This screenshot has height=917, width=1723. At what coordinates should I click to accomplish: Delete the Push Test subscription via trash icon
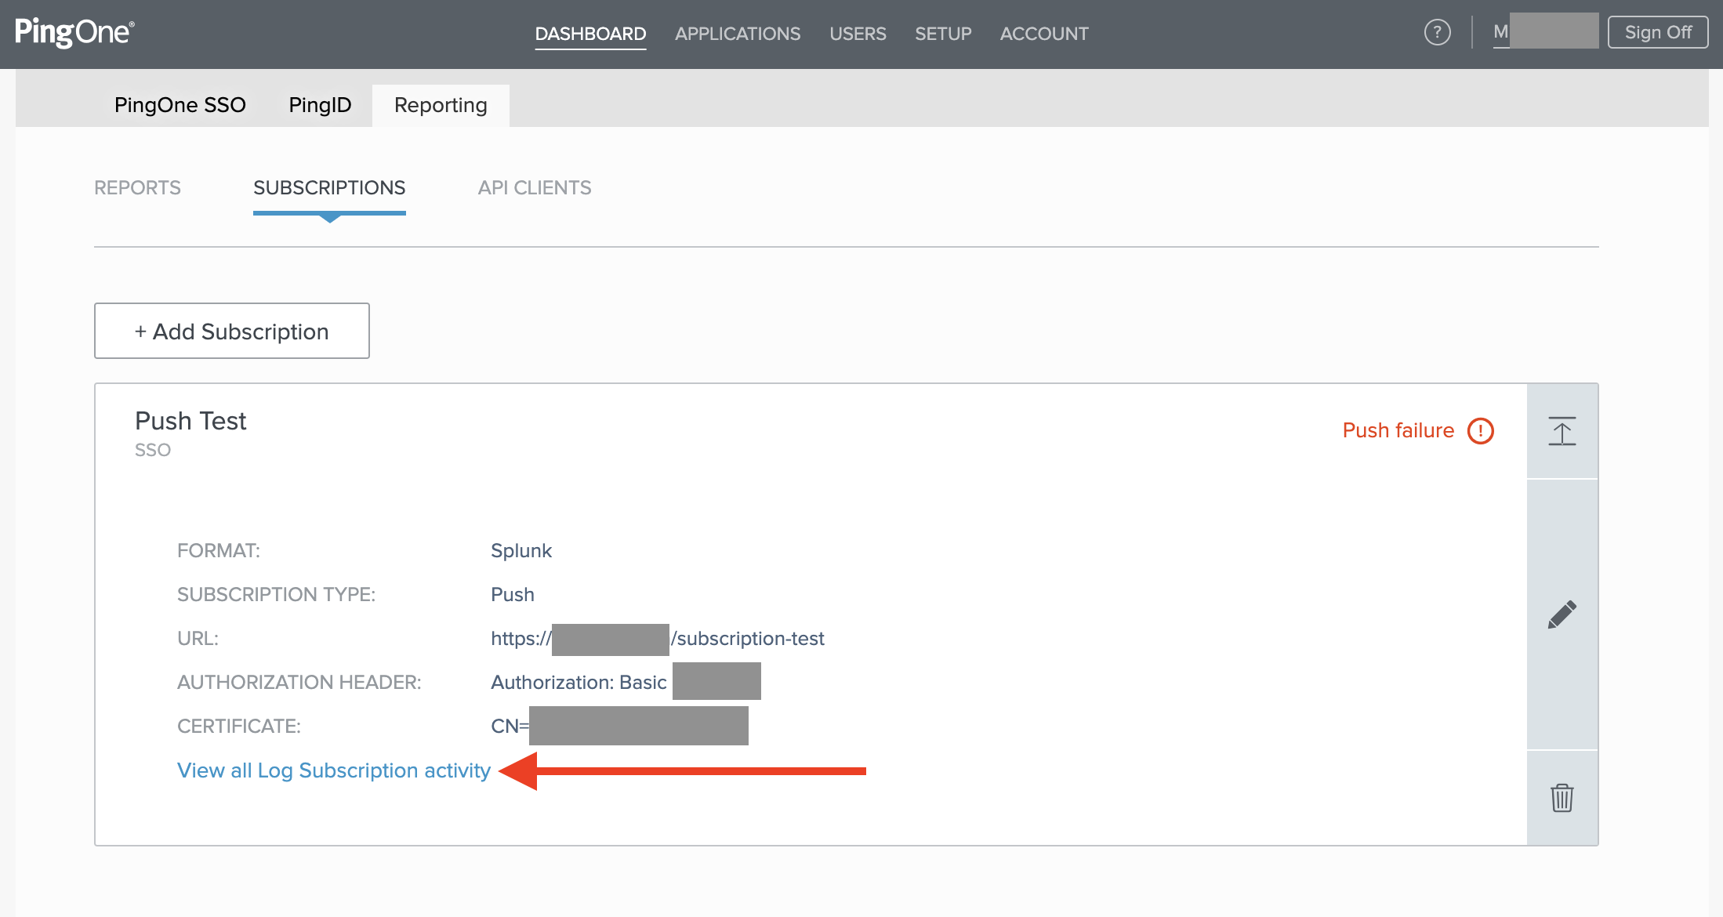[1562, 797]
